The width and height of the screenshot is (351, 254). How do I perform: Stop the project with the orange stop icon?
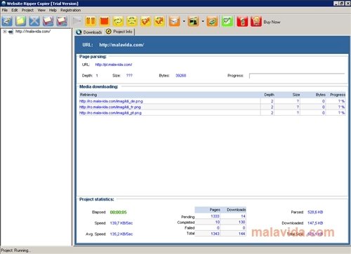(105, 21)
